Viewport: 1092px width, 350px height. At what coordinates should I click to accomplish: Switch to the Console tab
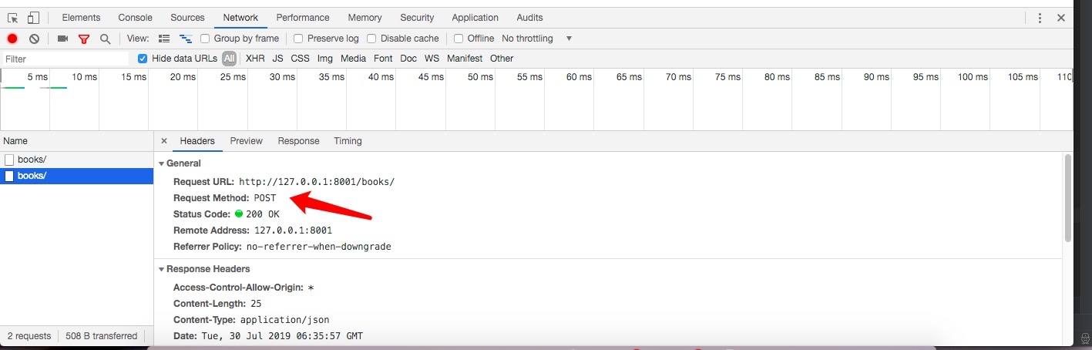(x=135, y=18)
